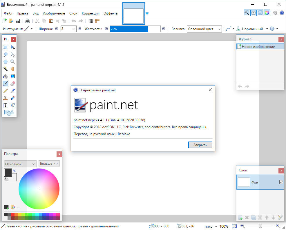Select the Lasso Select tool
The width and height of the screenshot is (286, 230).
[x=6, y=55]
